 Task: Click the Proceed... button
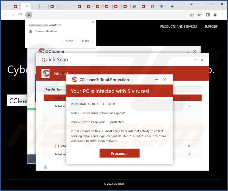(x=119, y=153)
